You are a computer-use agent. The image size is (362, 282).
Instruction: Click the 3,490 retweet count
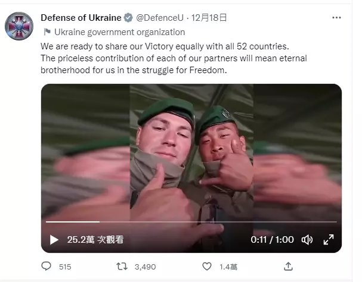145,267
